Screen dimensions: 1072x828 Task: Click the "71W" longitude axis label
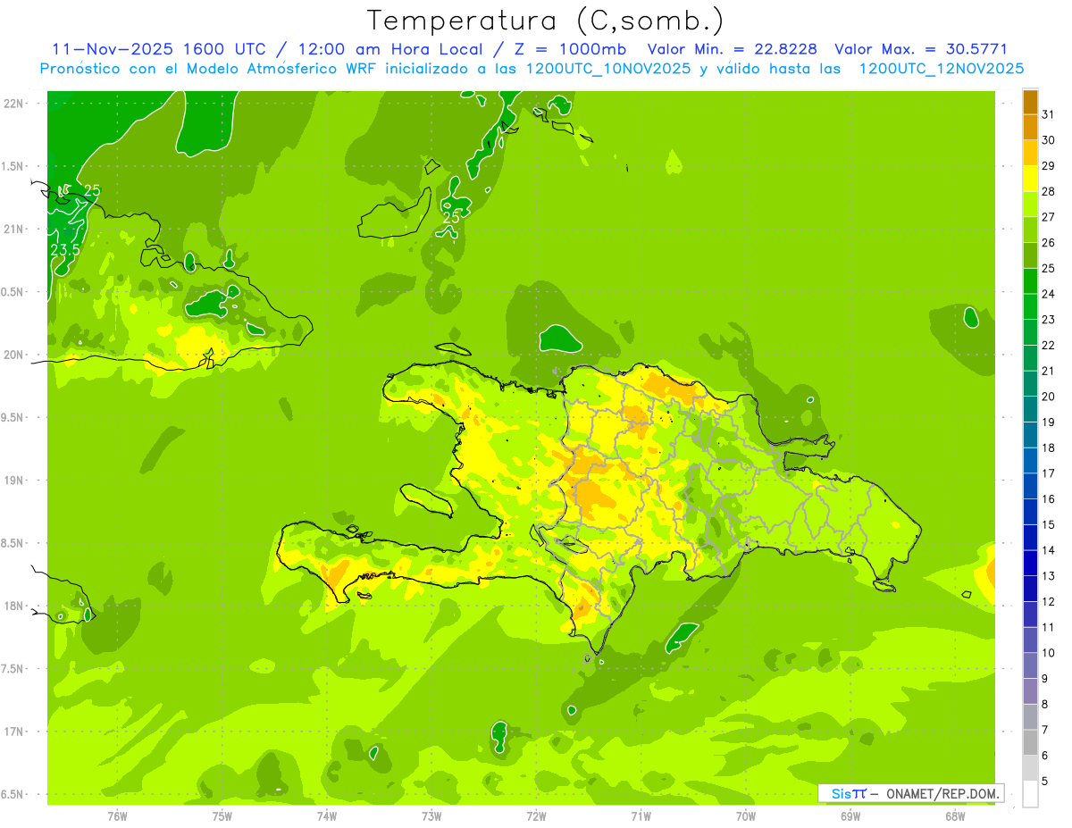click(641, 815)
